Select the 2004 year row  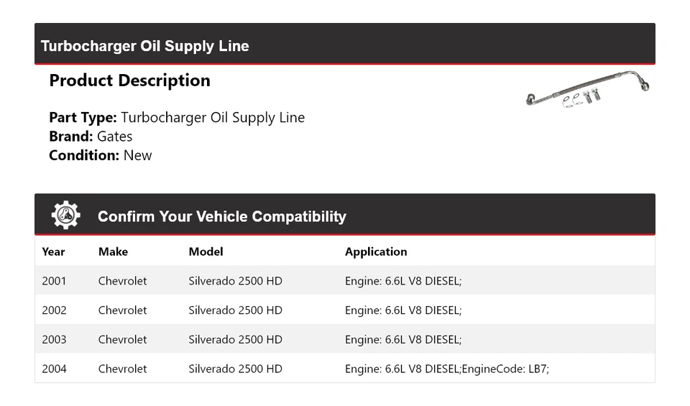[x=54, y=369]
